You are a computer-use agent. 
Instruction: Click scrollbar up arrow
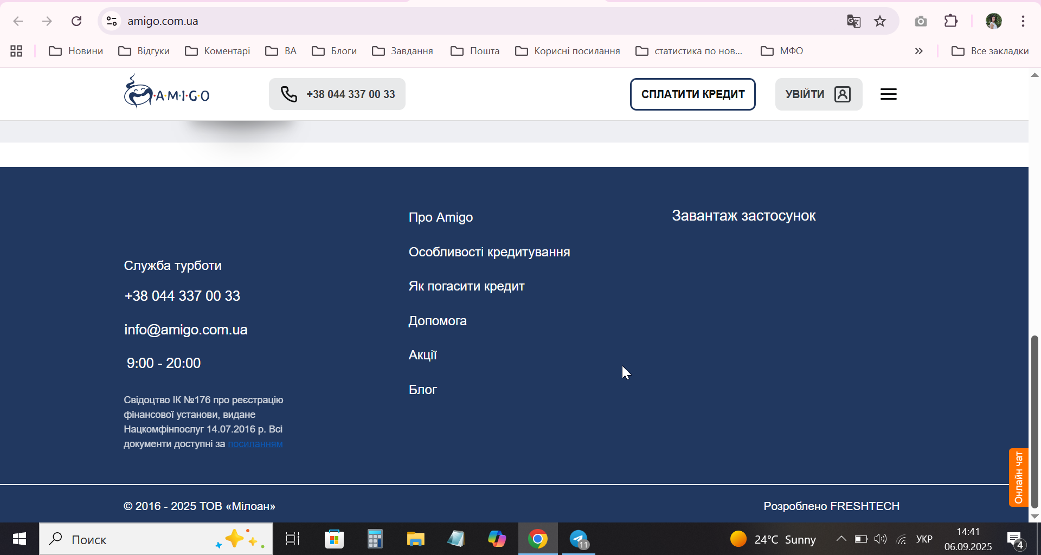tap(1034, 75)
